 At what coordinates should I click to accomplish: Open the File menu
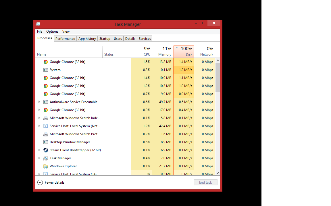click(40, 31)
